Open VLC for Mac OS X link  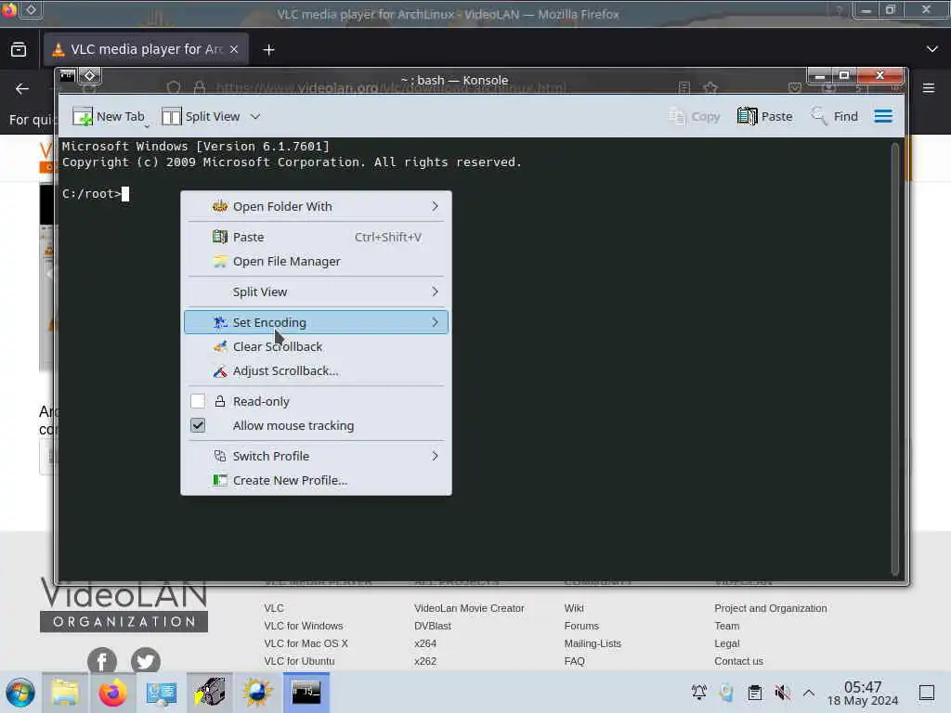click(306, 643)
